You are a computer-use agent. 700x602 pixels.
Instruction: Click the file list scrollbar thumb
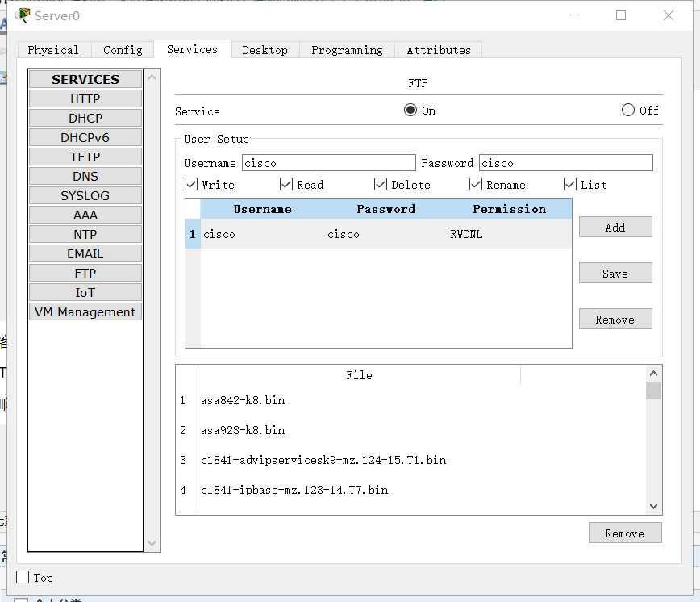click(x=653, y=391)
